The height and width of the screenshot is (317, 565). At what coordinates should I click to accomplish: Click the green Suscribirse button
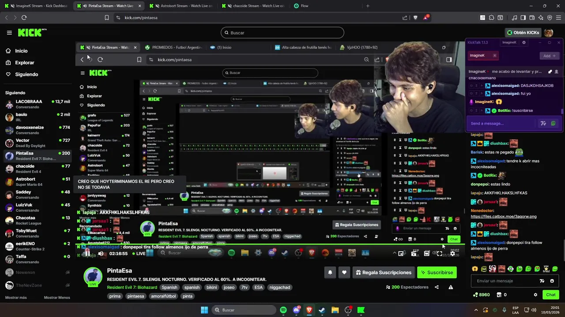point(437,273)
